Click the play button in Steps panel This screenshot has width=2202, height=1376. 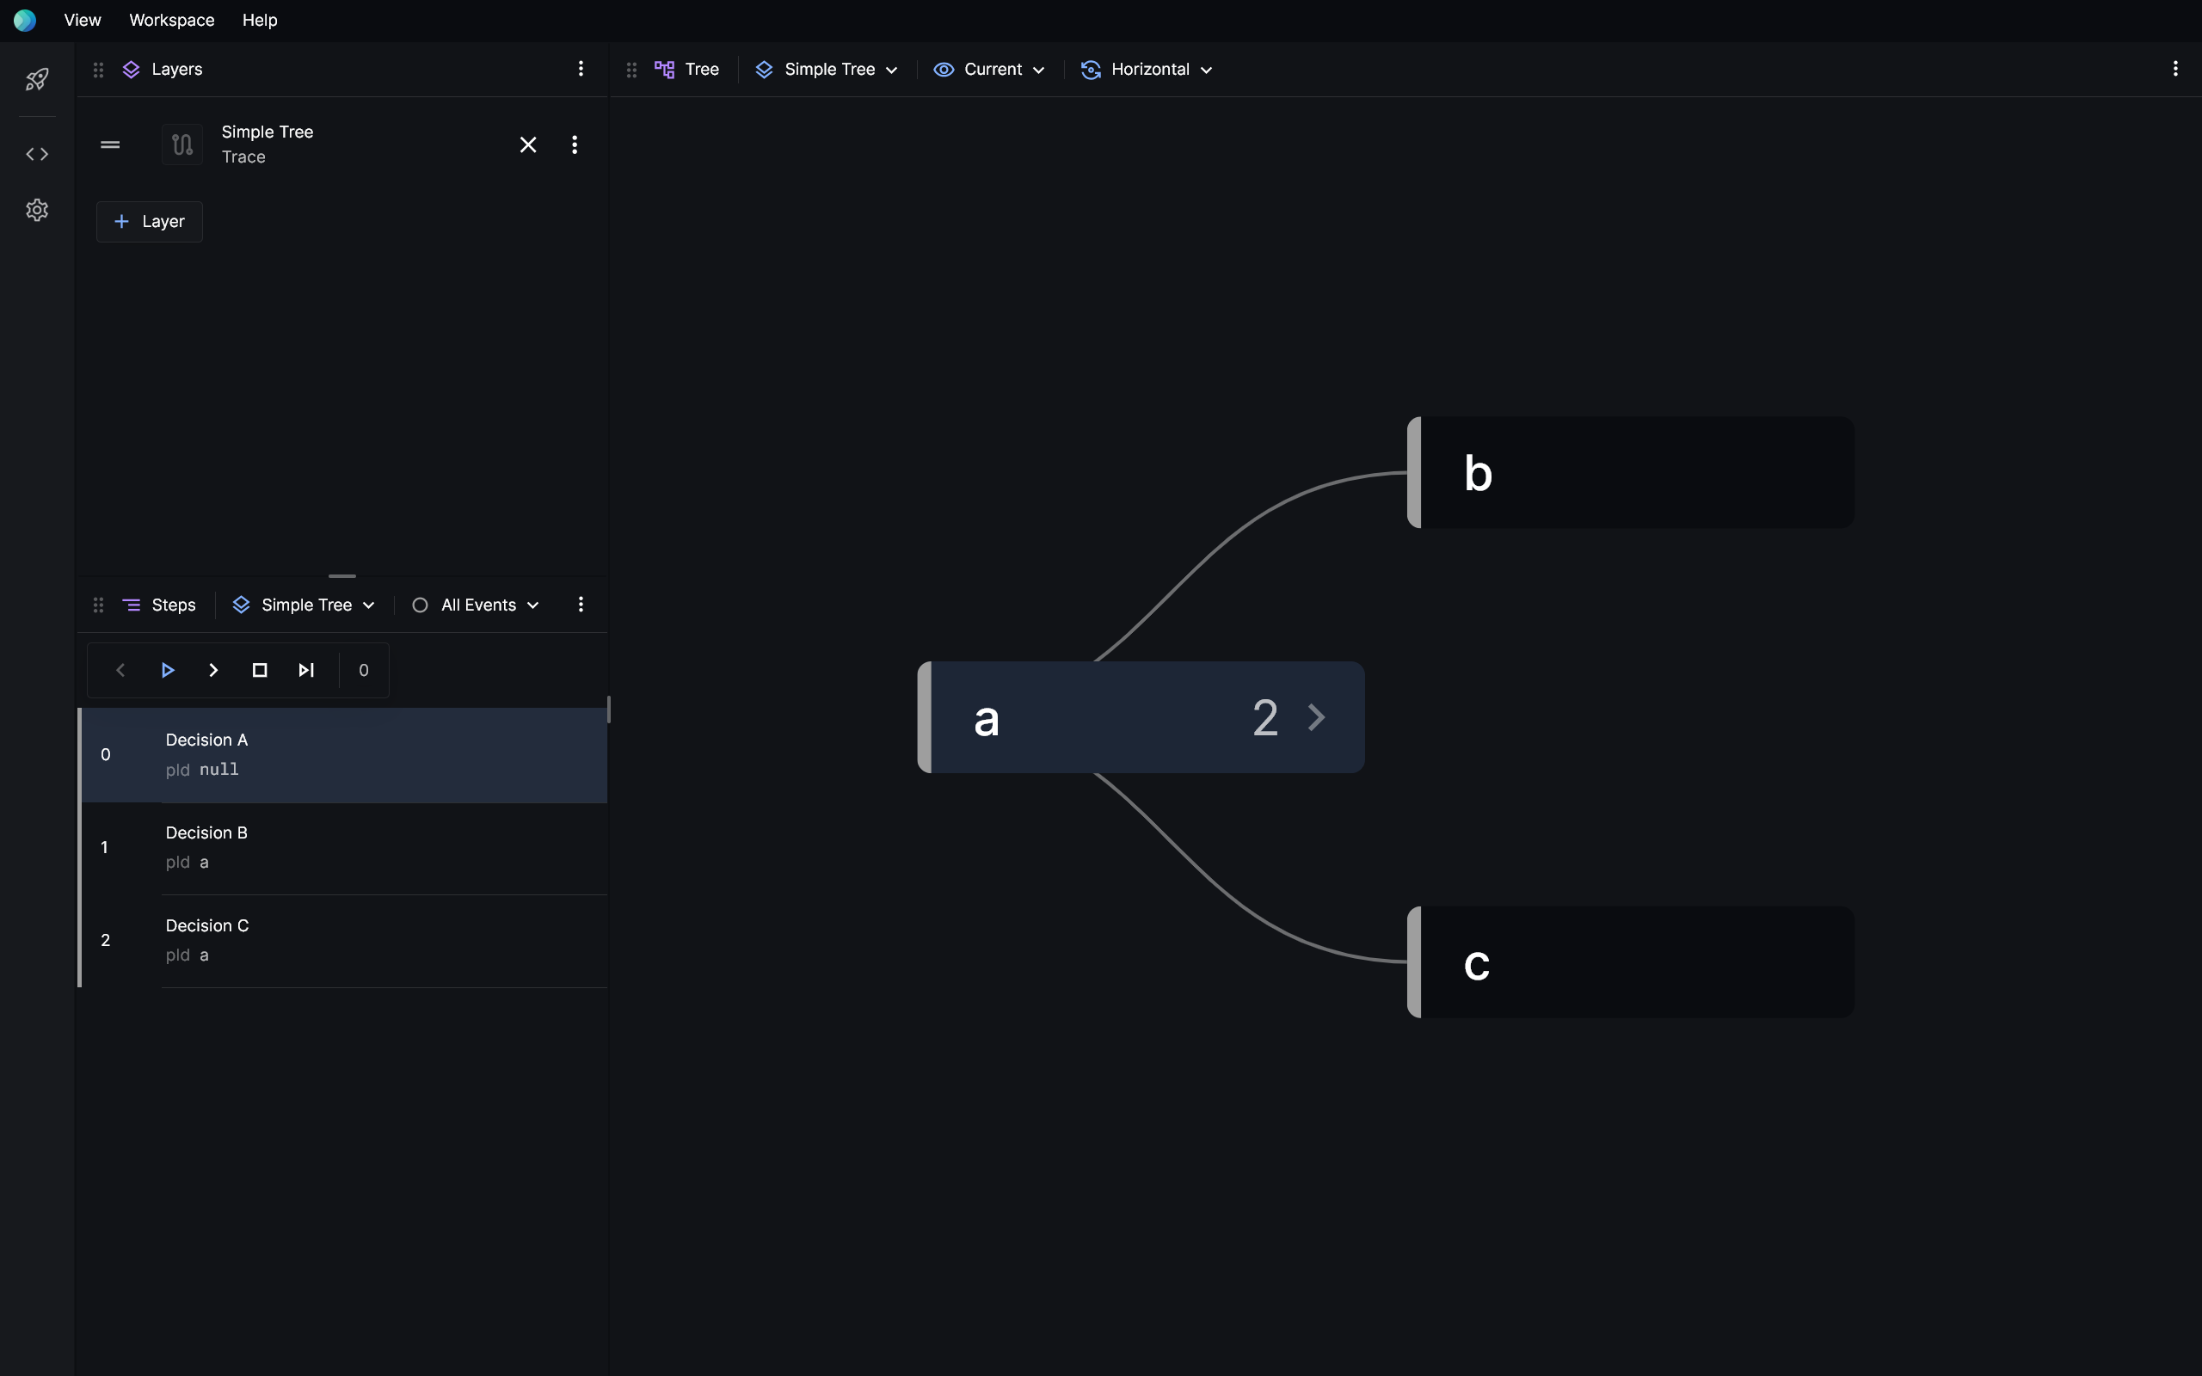click(168, 671)
